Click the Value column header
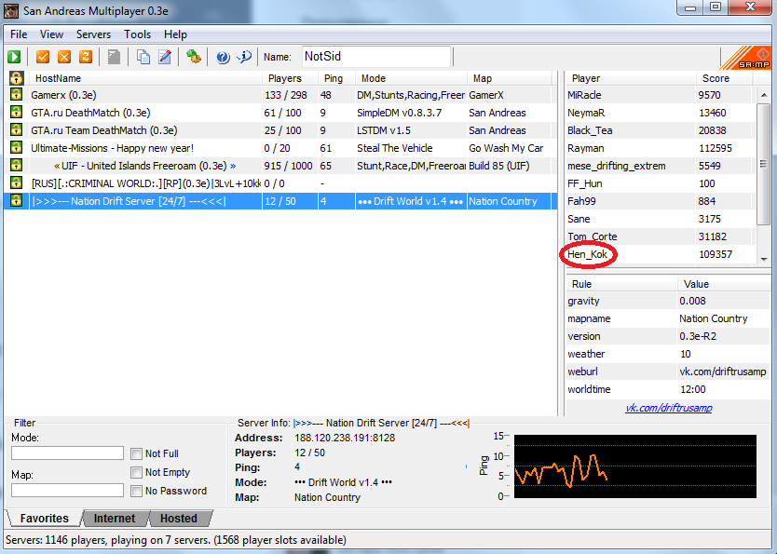The image size is (777, 554). coord(724,284)
